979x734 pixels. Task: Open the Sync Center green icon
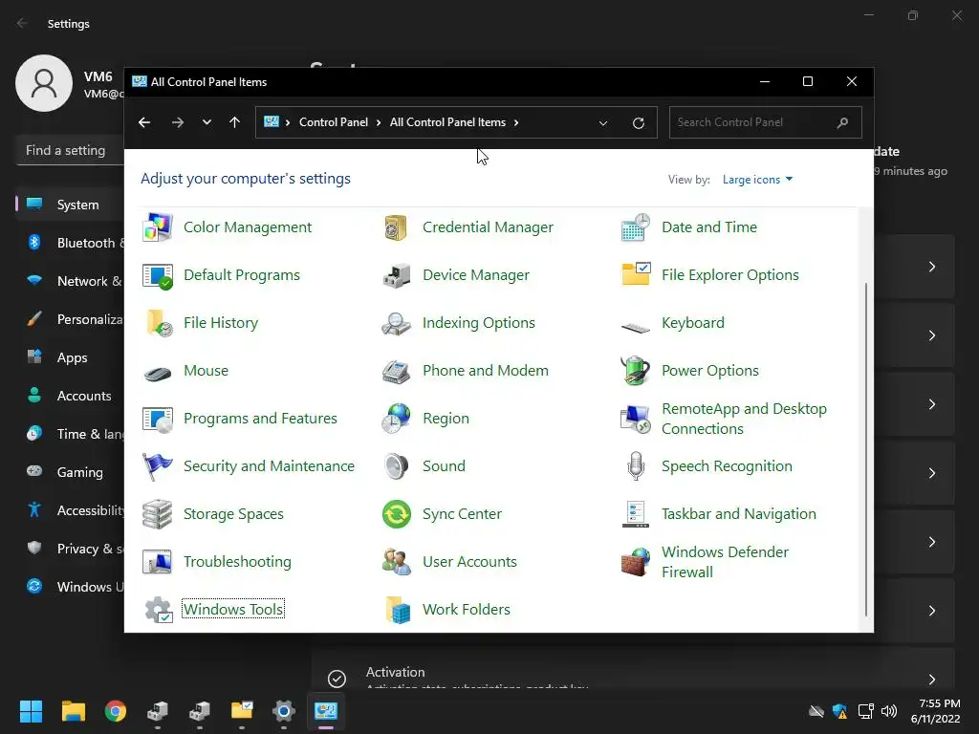click(x=396, y=514)
